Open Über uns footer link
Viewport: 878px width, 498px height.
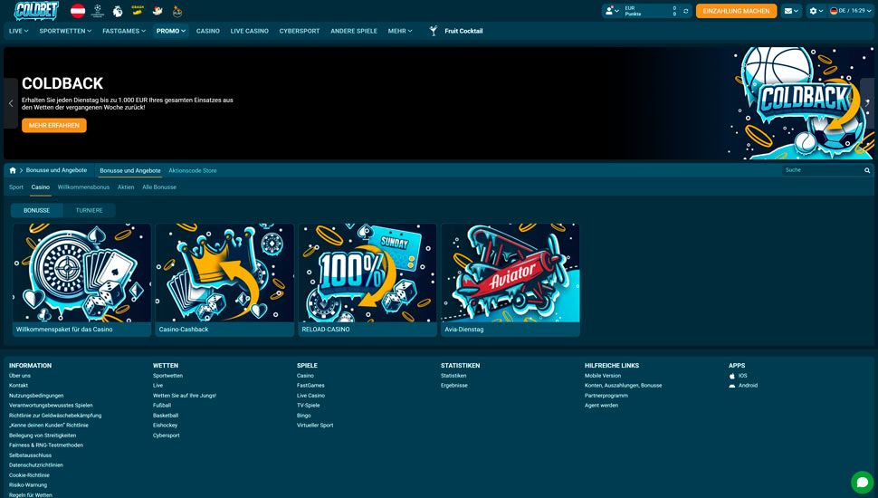click(20, 376)
